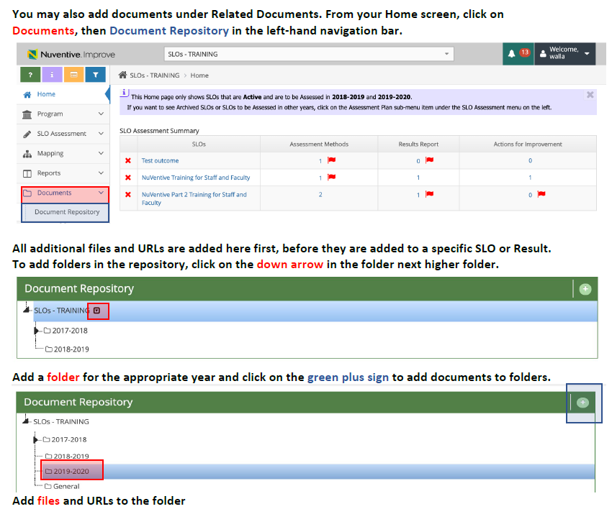Click green plus in the lower Document Repository
612x509 pixels.
(583, 403)
